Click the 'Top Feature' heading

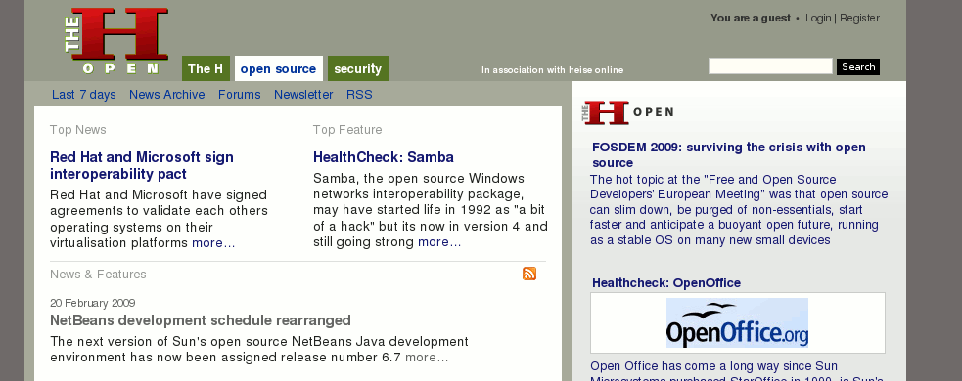tap(347, 130)
